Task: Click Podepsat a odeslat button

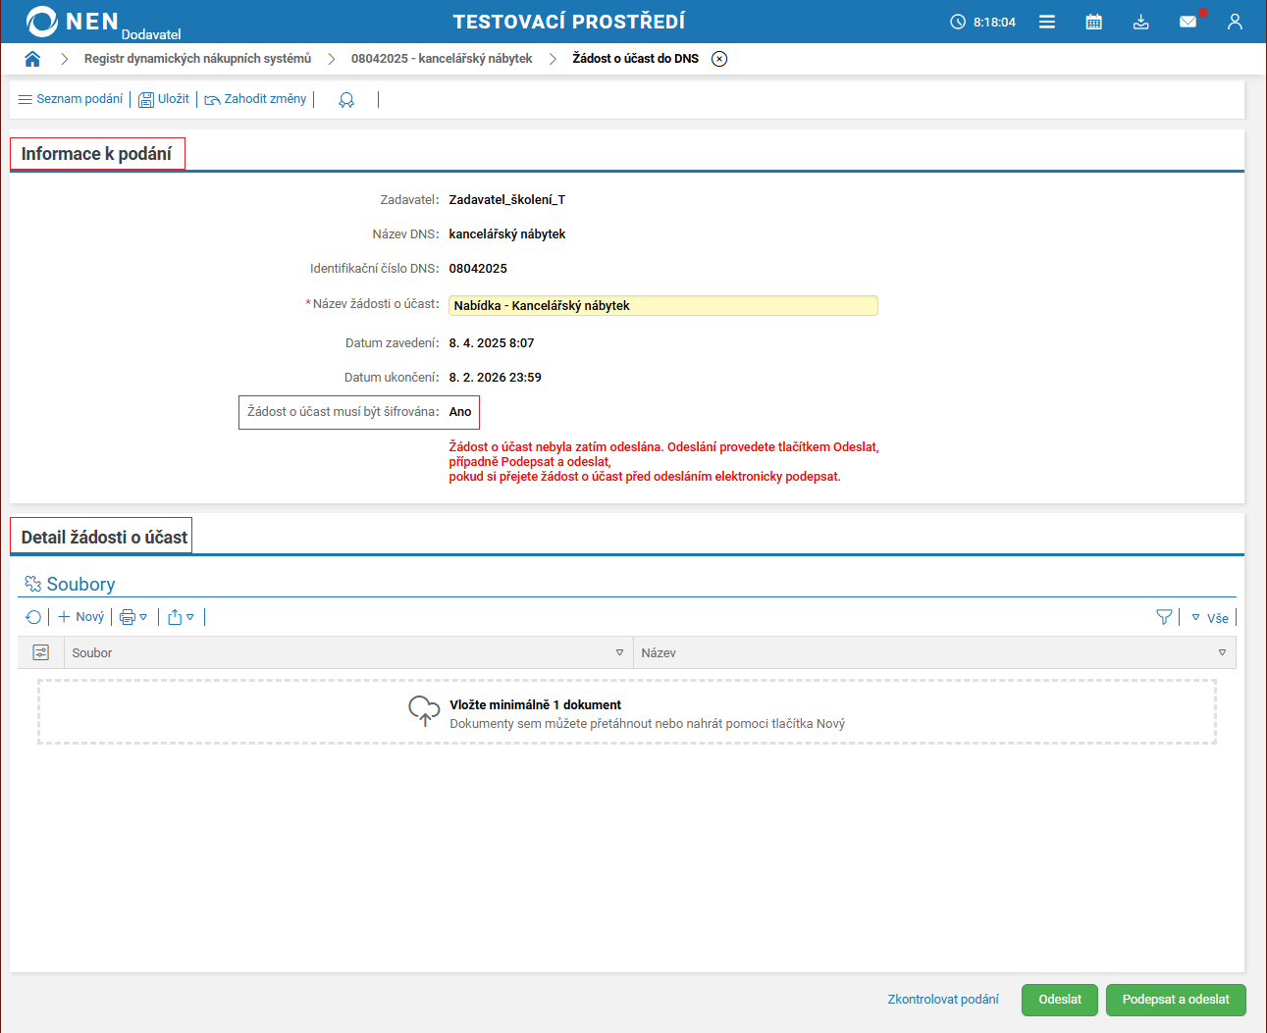Action: pos(1175,1000)
